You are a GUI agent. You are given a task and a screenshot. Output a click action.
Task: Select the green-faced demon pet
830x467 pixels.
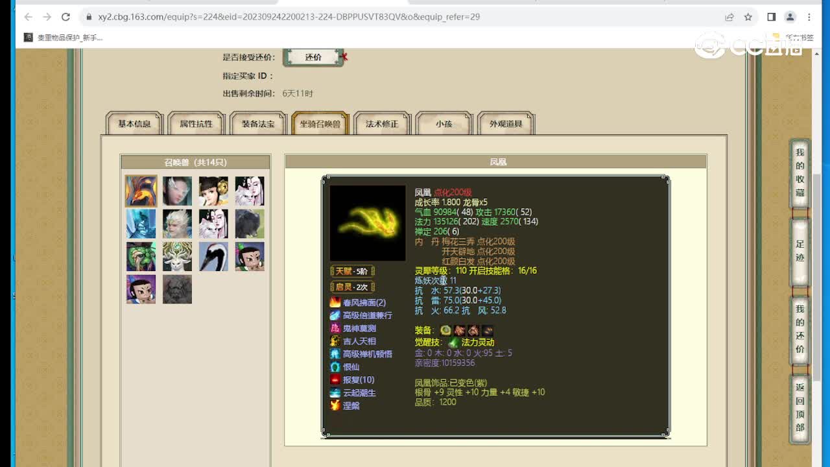[x=141, y=257]
